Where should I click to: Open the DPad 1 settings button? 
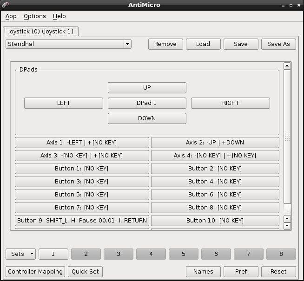(x=147, y=103)
